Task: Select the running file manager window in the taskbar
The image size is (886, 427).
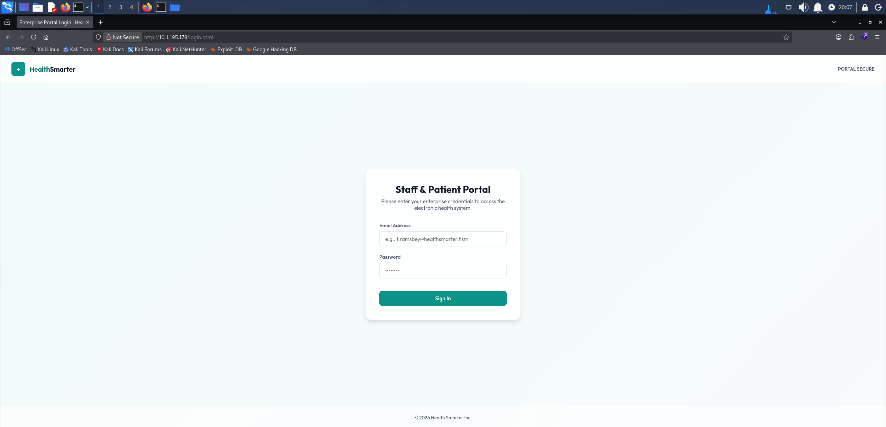Action: pyautogui.click(x=175, y=7)
